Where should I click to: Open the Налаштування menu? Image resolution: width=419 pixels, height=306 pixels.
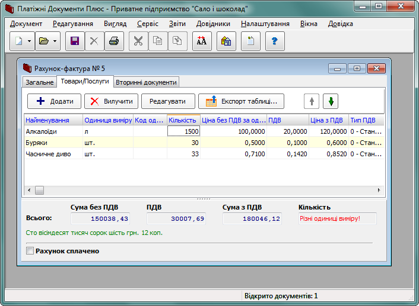[x=265, y=24]
